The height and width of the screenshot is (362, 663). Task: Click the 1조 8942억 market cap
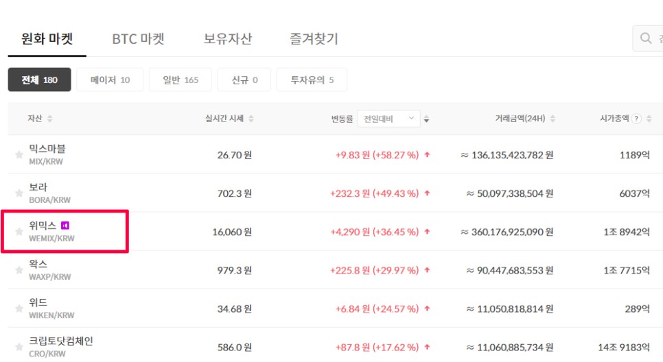click(627, 232)
